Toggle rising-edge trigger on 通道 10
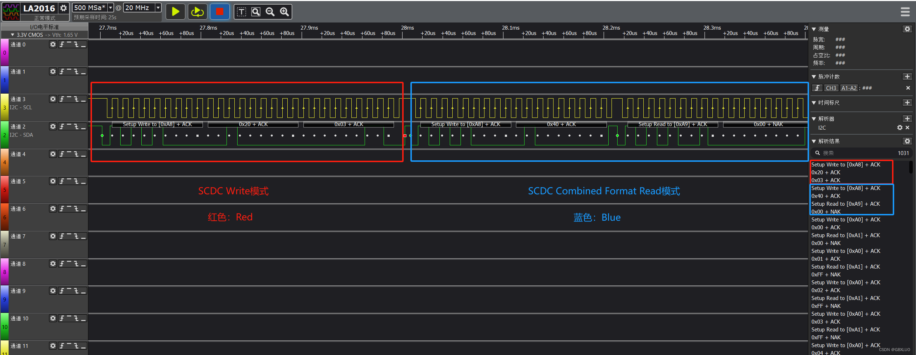Viewport: 916px width, 355px height. tap(62, 318)
